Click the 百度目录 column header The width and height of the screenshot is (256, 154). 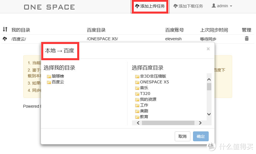tap(96, 30)
